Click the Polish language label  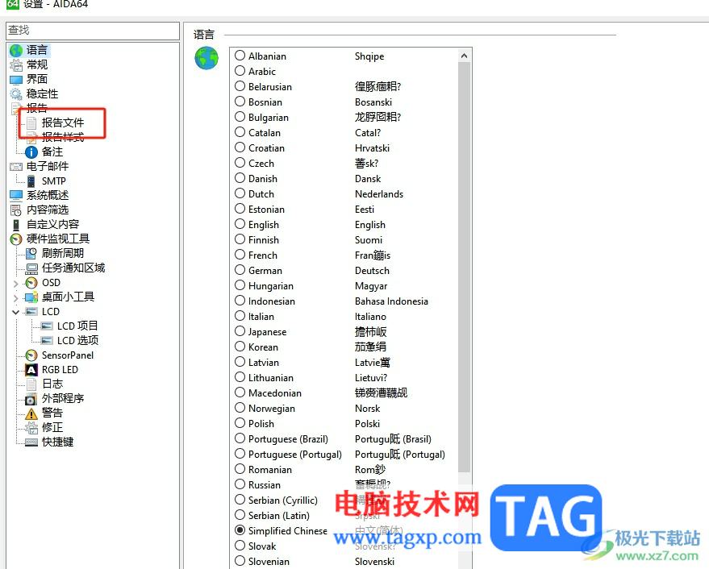[261, 424]
